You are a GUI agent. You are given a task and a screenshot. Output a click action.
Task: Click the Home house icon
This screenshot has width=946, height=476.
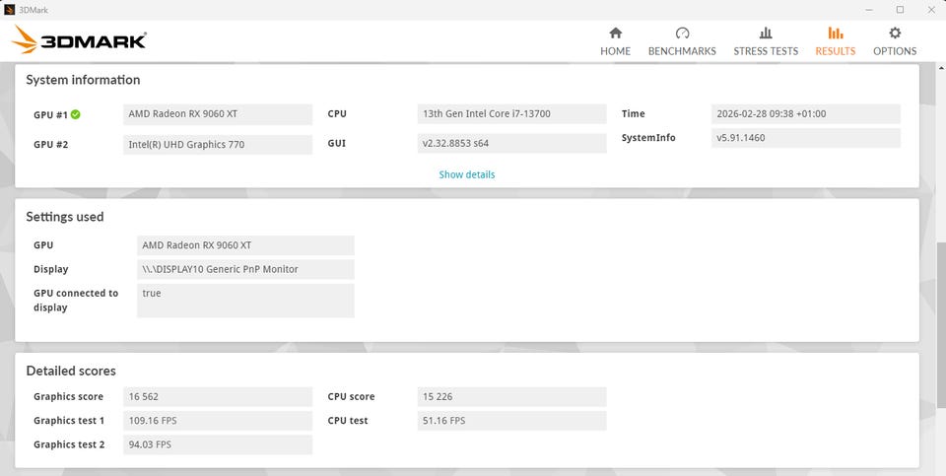(x=615, y=33)
